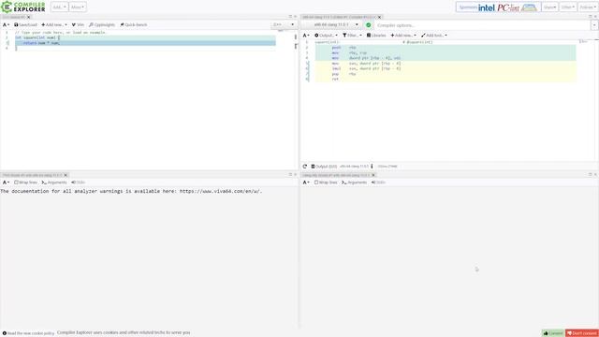This screenshot has height=337, width=599.
Task: Click the Compiler Explorer logo
Action: tap(23, 7)
